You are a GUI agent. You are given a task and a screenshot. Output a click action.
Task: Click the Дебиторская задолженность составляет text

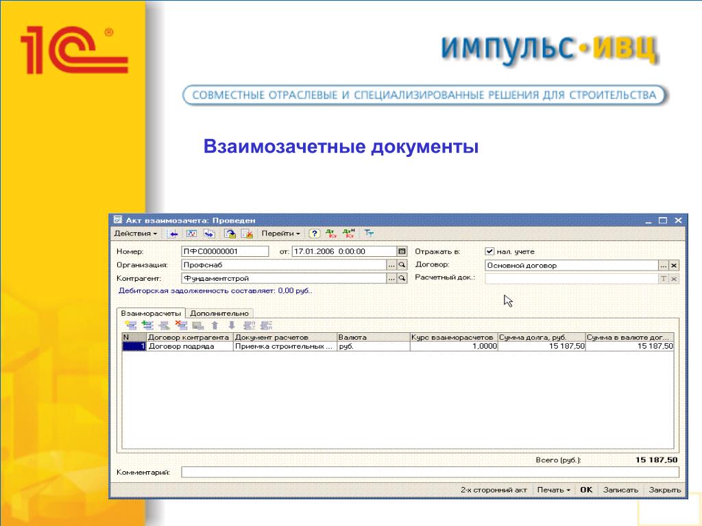coord(215,290)
